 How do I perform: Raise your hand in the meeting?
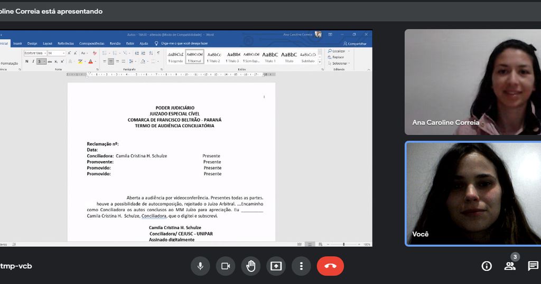(x=251, y=266)
